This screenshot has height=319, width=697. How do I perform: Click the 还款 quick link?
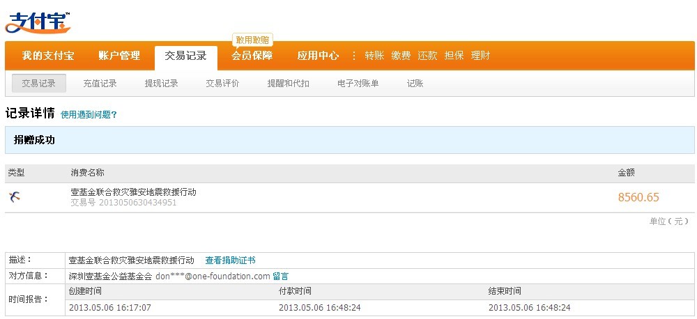pyautogui.click(x=427, y=56)
